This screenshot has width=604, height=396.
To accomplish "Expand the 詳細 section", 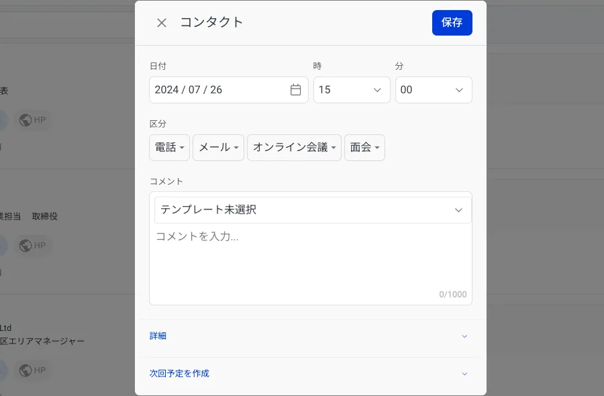I will tap(311, 336).
